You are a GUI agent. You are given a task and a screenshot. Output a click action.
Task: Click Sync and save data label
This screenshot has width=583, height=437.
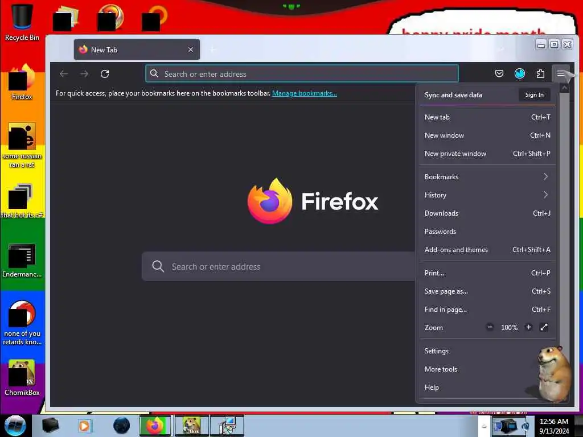click(x=453, y=95)
